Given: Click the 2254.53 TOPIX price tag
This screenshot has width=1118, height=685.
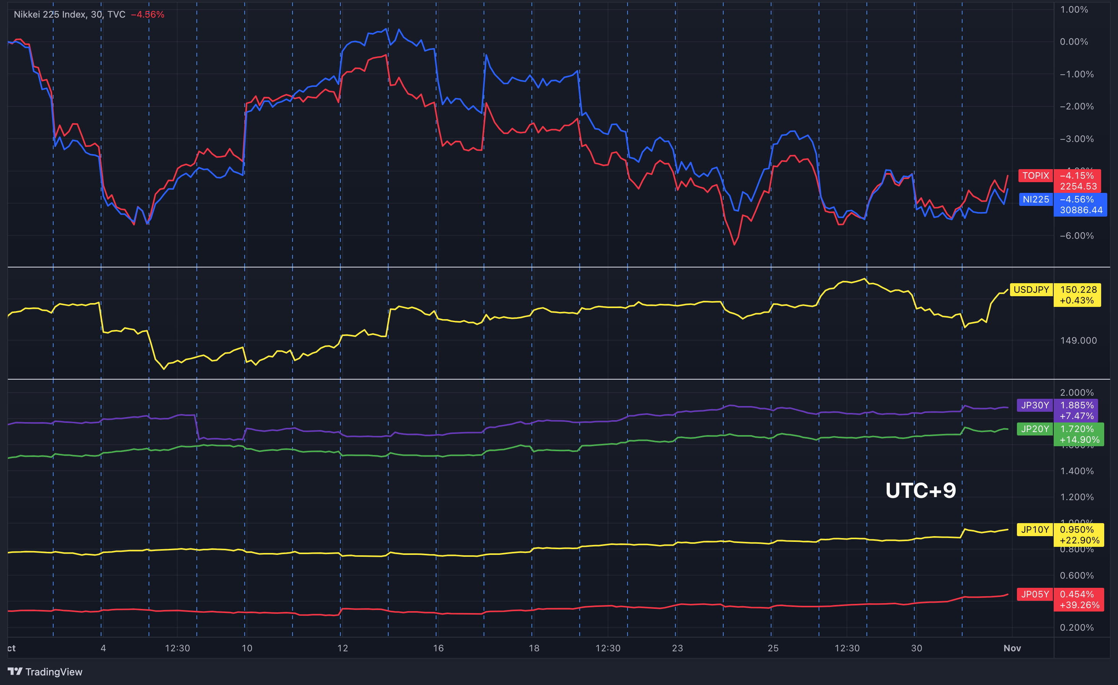Looking at the screenshot, I should coord(1078,186).
